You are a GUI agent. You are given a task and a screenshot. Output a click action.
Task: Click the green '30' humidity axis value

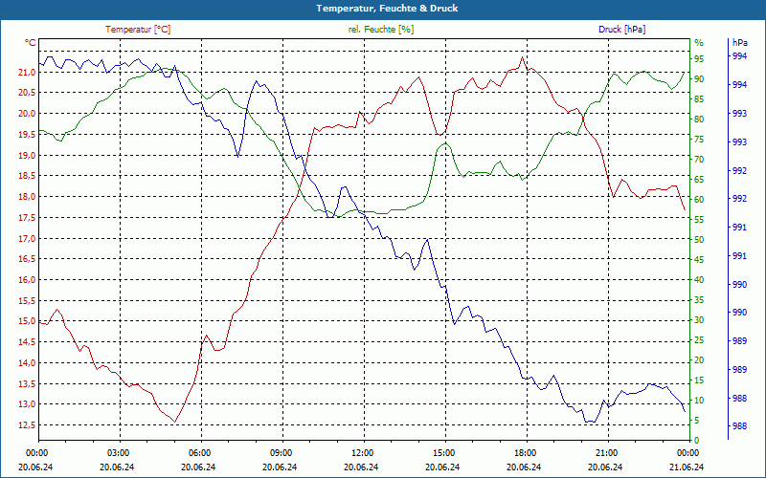(x=699, y=320)
